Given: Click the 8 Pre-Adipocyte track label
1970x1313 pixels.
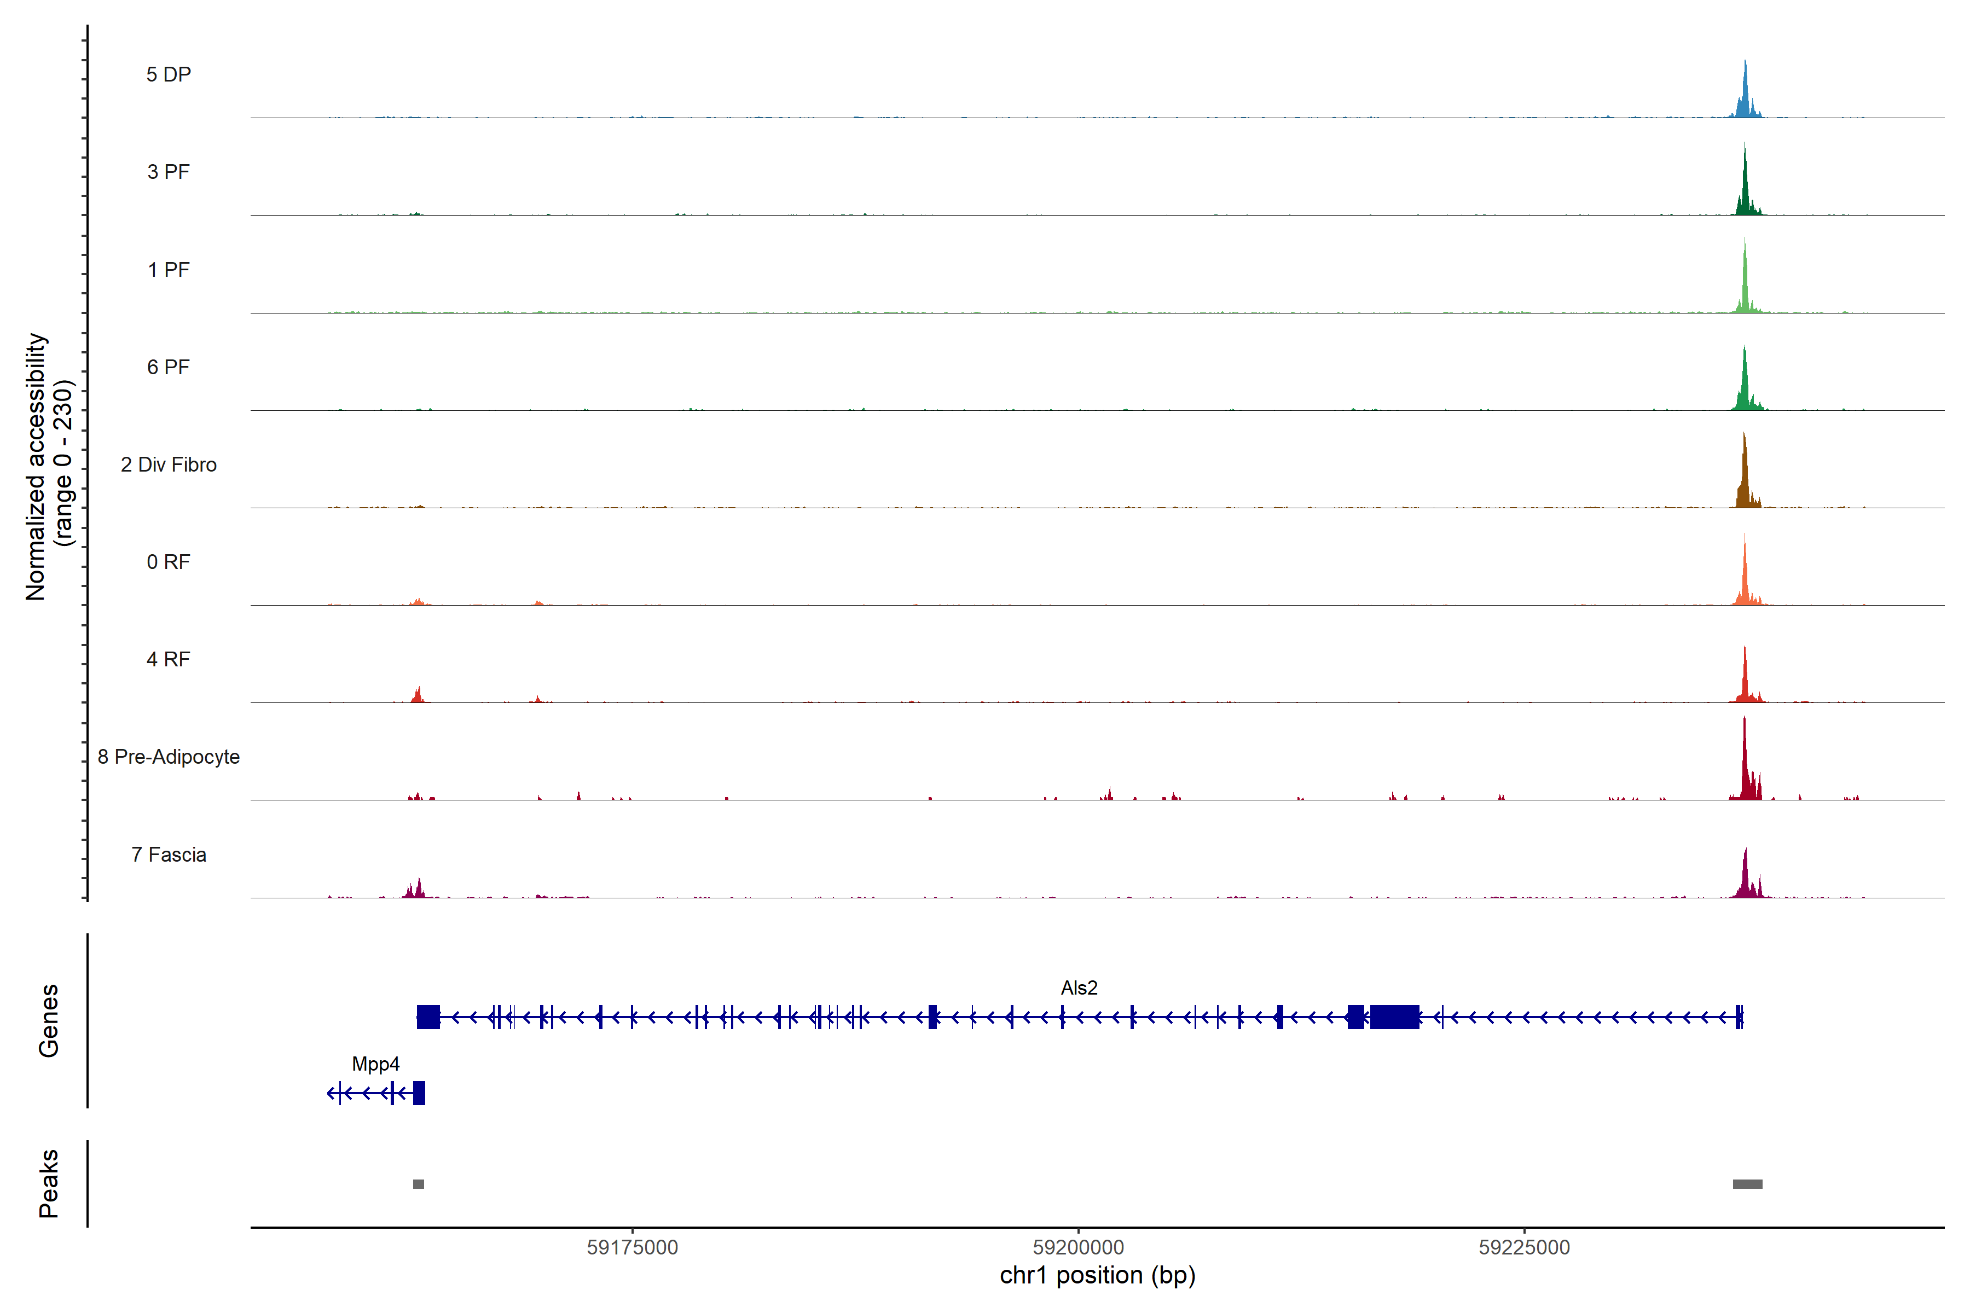Looking at the screenshot, I should 169,757.
